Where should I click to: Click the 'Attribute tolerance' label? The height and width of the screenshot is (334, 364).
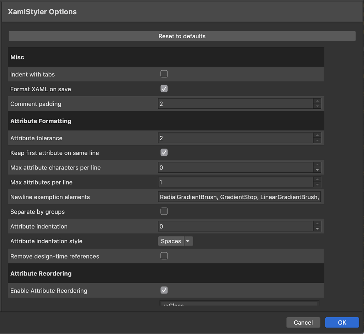(37, 138)
